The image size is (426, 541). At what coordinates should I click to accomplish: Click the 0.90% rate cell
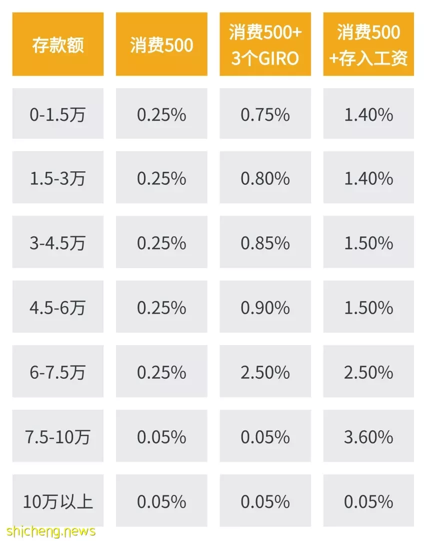[265, 307]
